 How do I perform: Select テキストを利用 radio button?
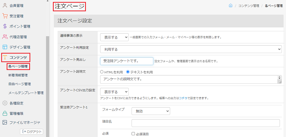128,72
